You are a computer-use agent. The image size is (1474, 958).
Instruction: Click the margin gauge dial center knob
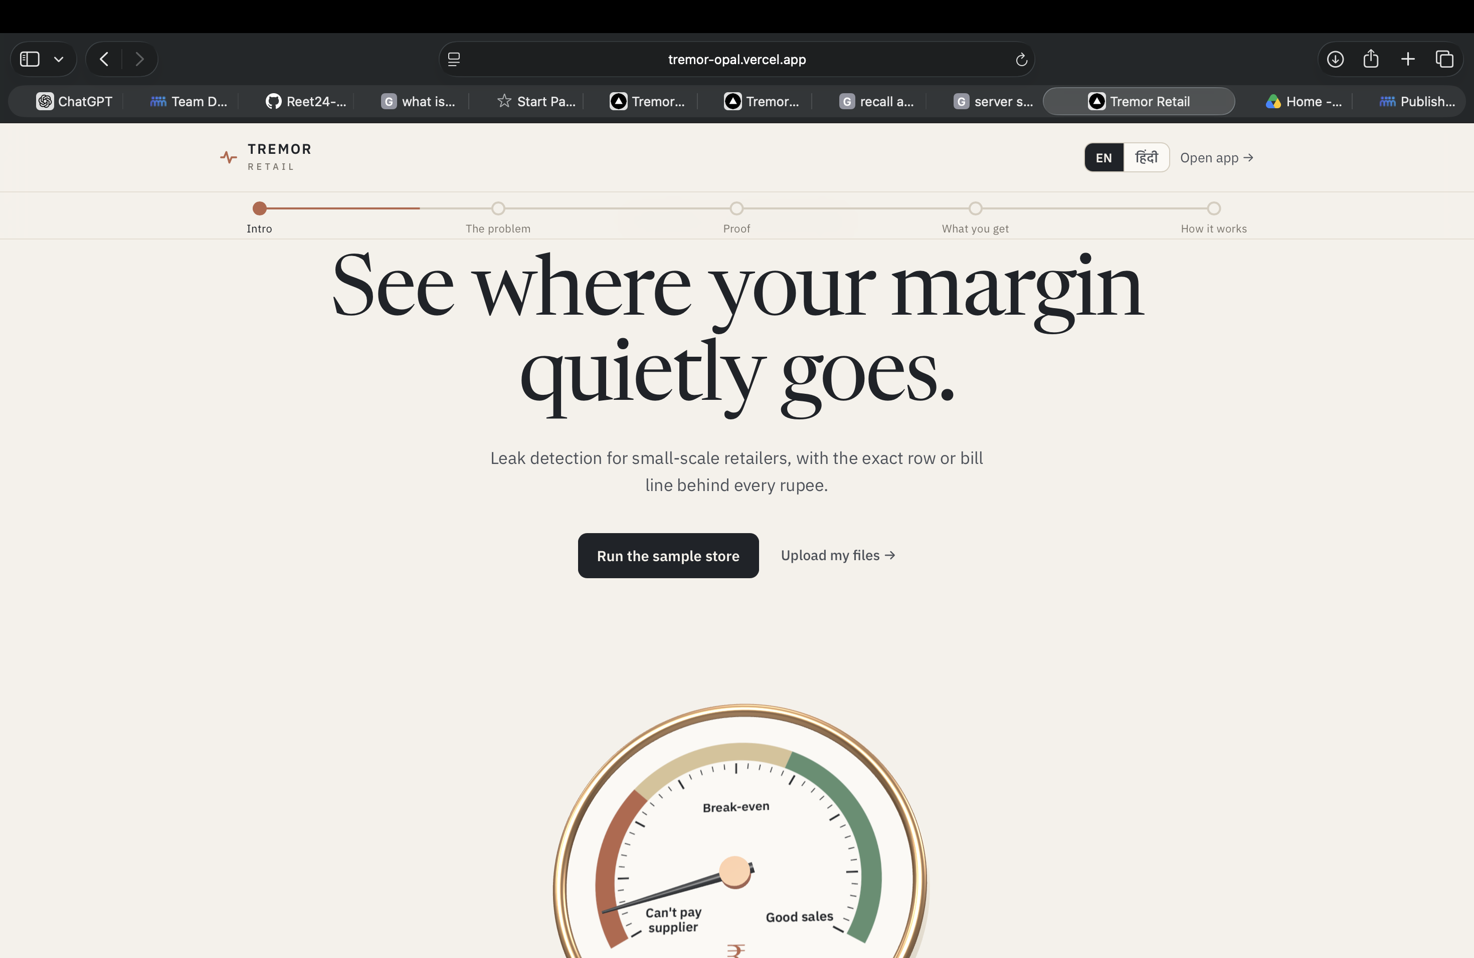(x=736, y=872)
